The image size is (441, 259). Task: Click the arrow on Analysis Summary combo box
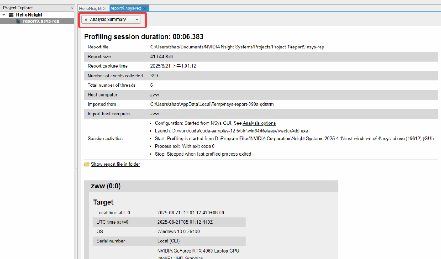136,20
